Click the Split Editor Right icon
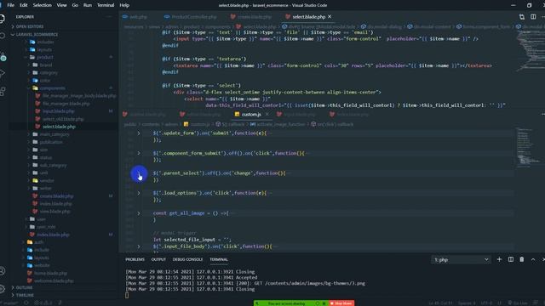Screen dimensions: 545x306 [533, 17]
